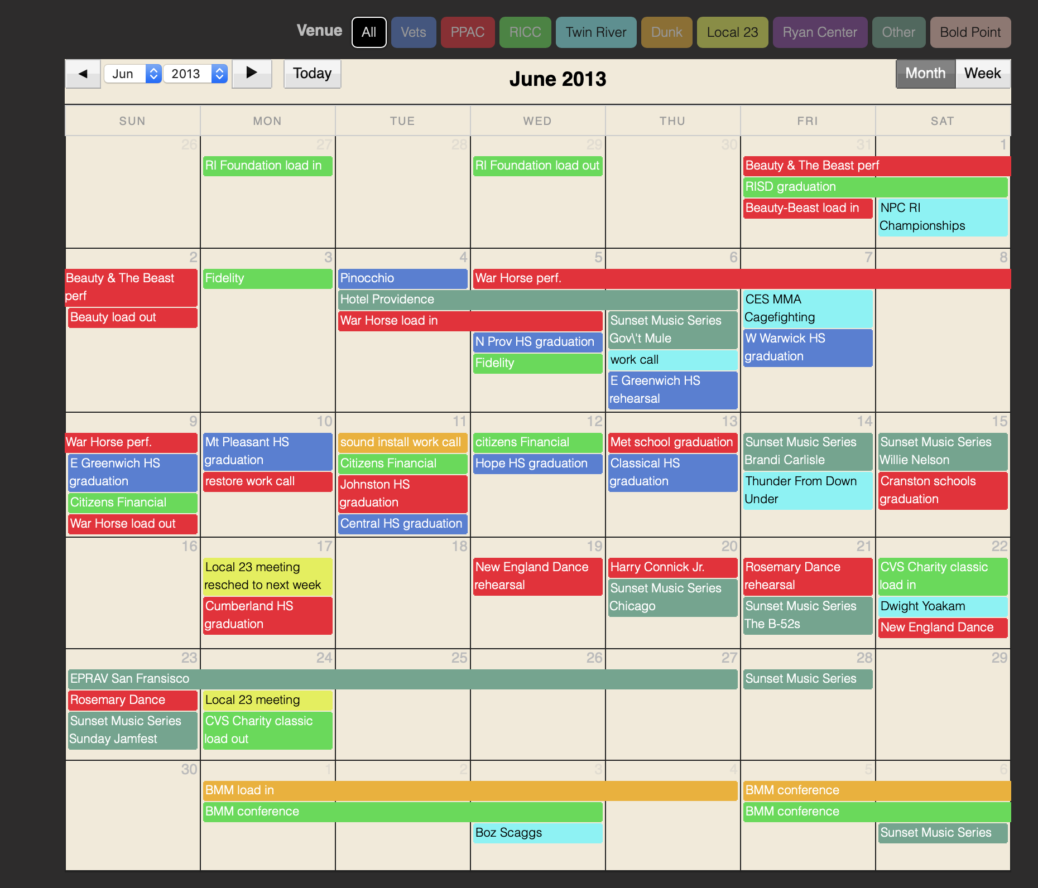The width and height of the screenshot is (1038, 888).
Task: Open Boz Scaggs event
Action: (537, 833)
